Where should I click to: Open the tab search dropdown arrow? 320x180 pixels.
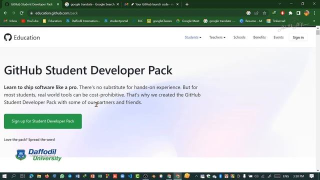point(280,4)
